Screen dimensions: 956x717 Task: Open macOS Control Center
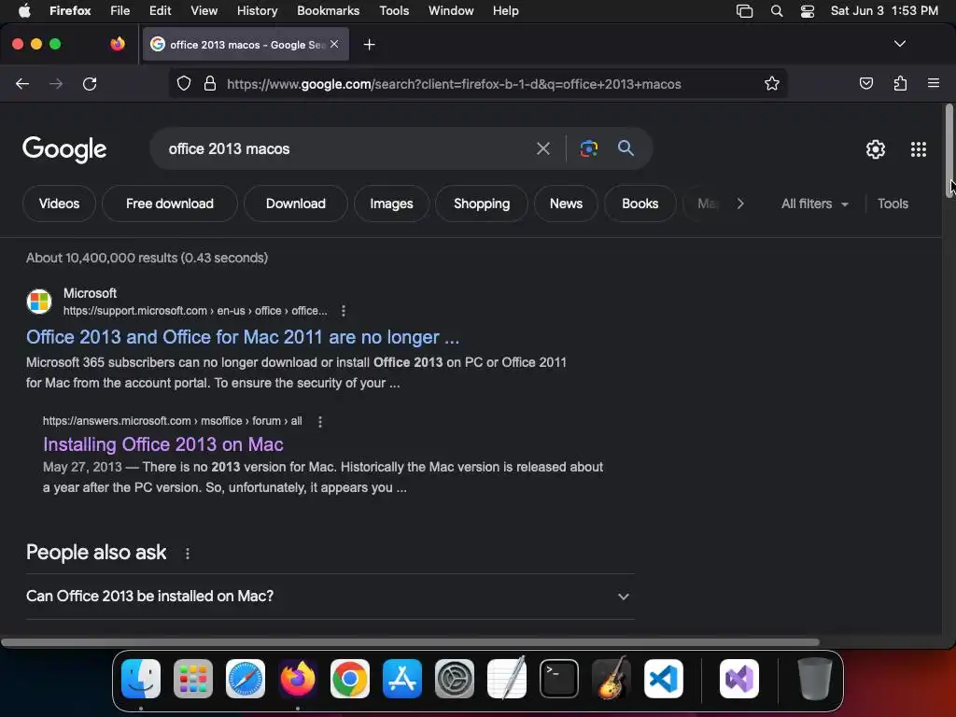[808, 11]
